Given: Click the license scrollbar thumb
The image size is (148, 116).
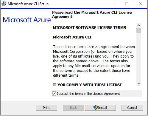Looking at the screenshot, I should point(139,30).
